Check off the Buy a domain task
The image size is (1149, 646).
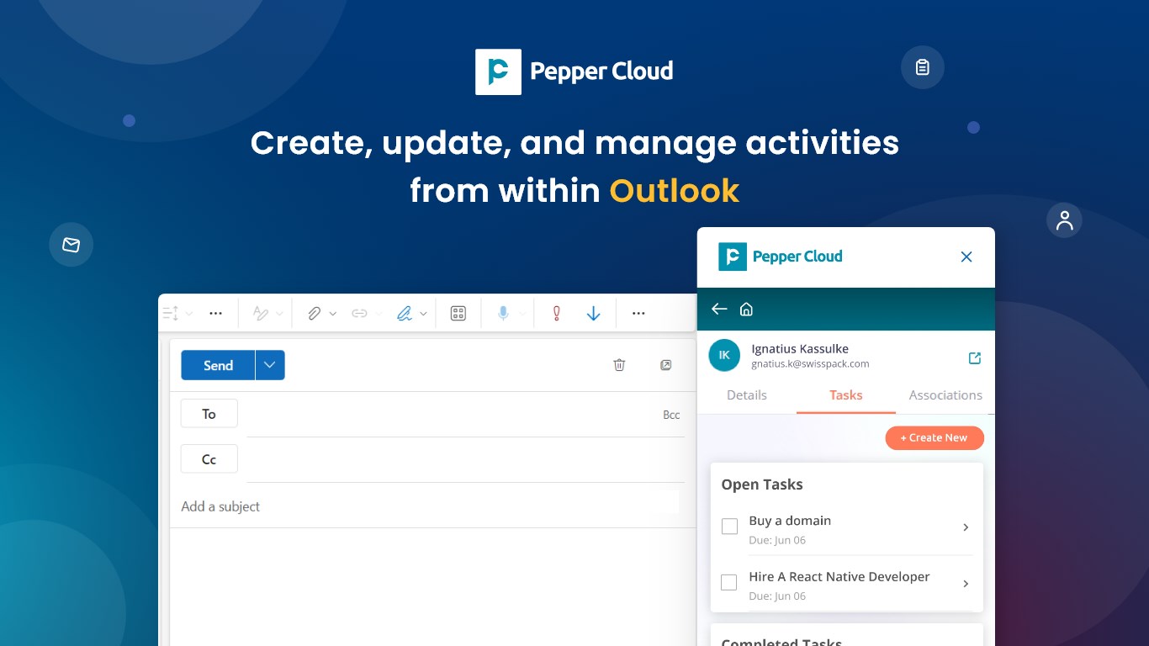(730, 527)
